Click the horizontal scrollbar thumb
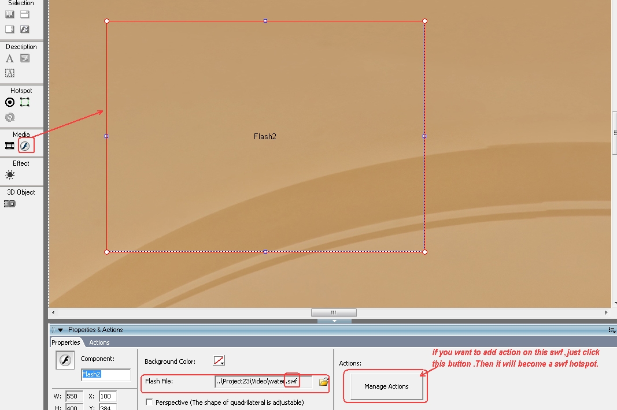This screenshot has height=410, width=617. coord(334,312)
